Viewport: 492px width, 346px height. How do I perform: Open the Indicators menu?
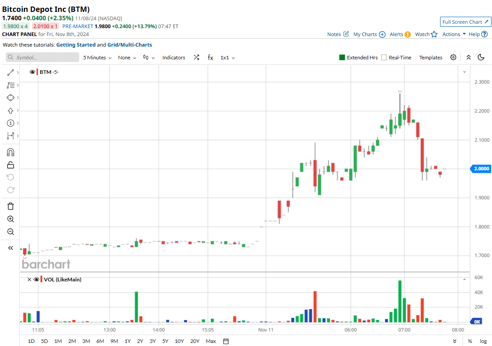pos(173,58)
